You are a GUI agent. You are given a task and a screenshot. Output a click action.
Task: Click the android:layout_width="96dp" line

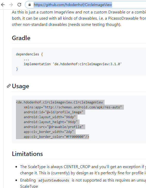(x=50, y=117)
